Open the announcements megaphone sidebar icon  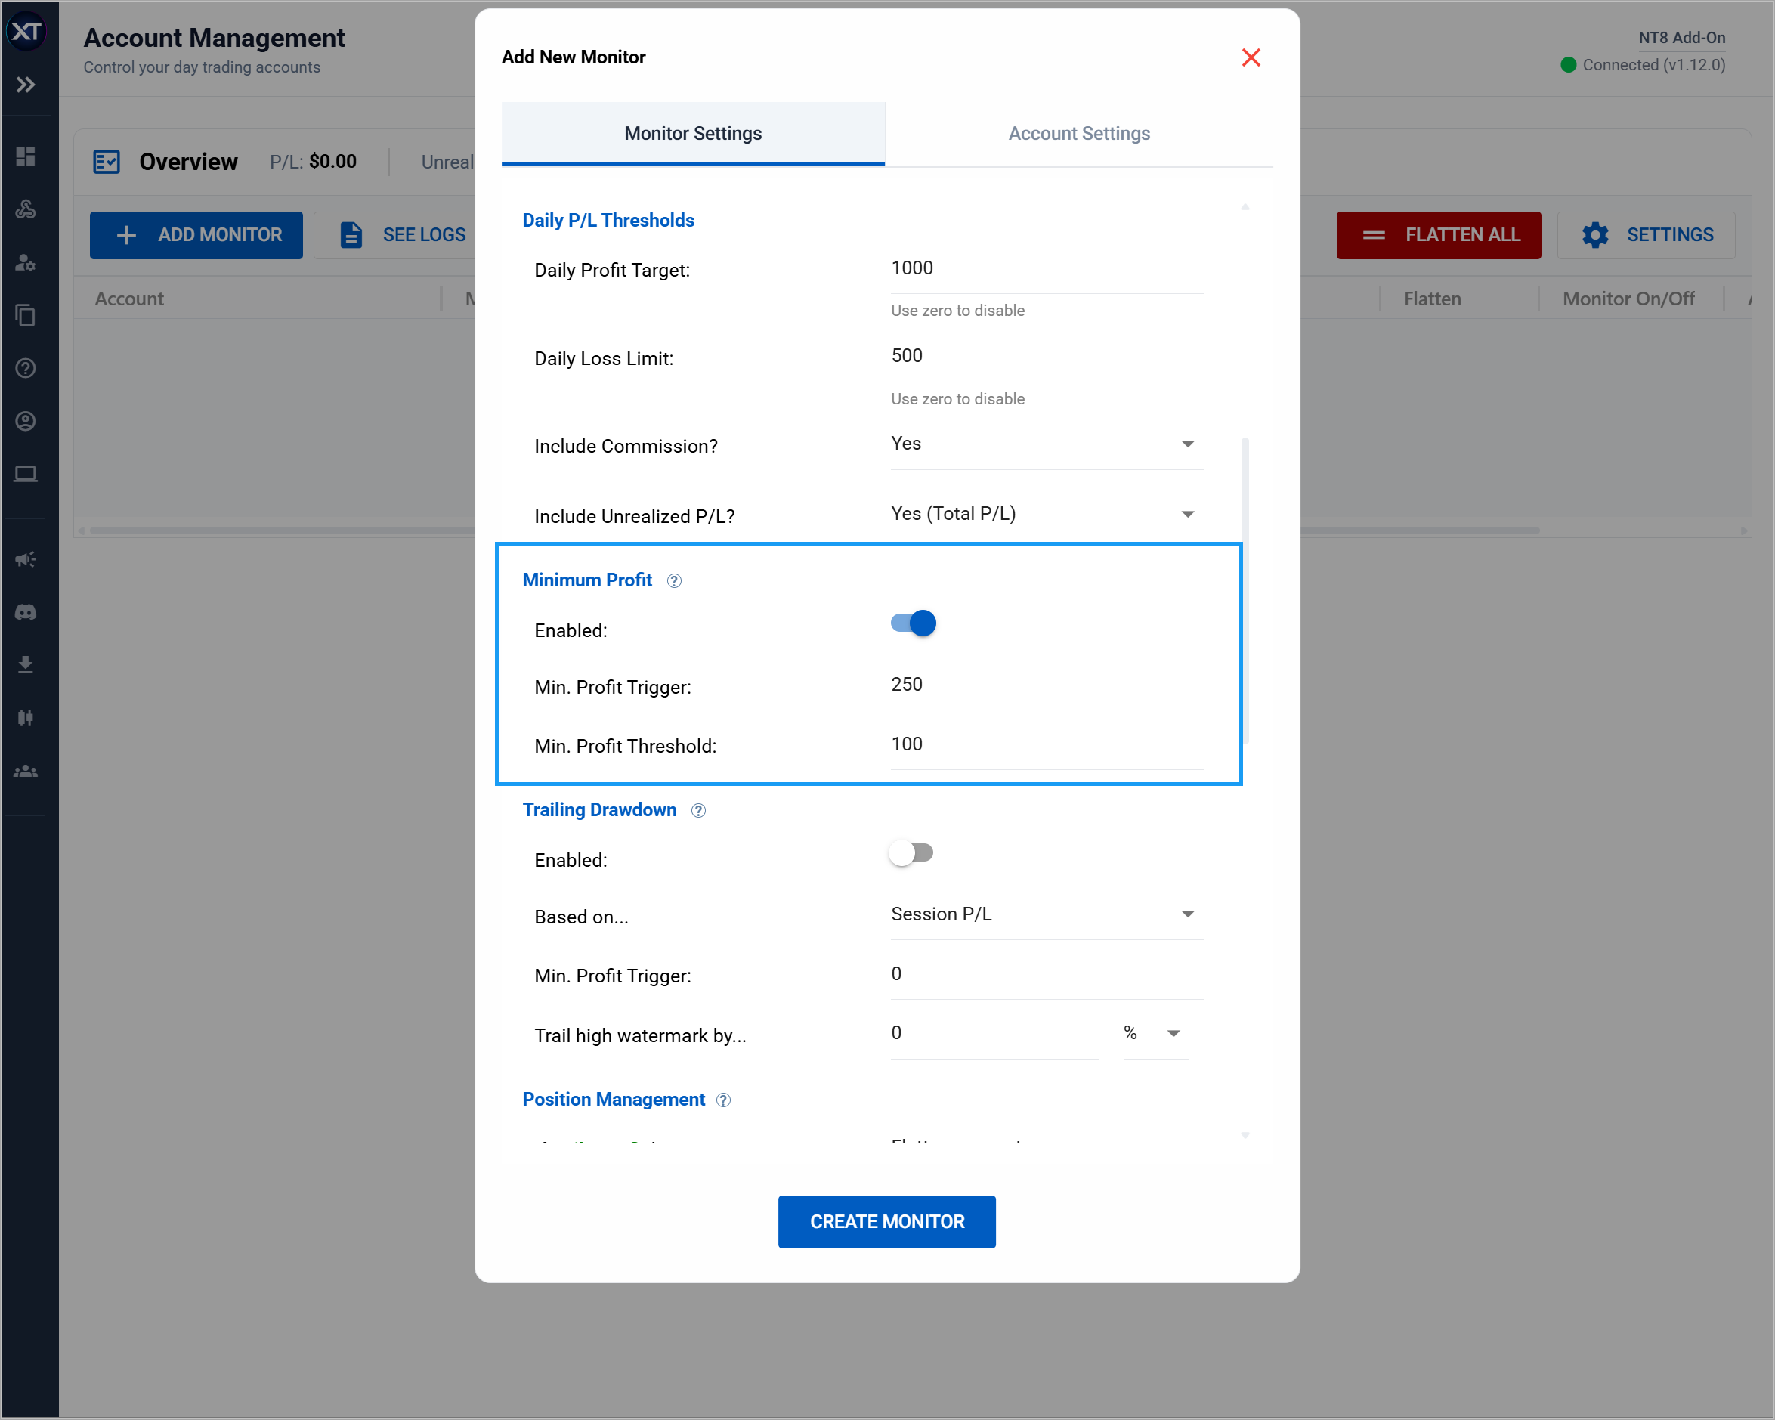point(26,559)
